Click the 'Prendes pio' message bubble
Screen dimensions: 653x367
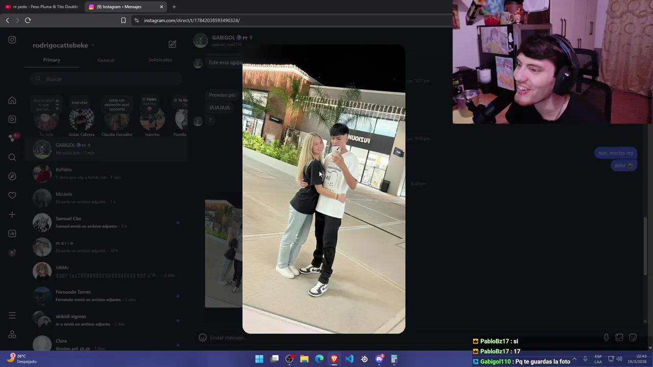(222, 95)
